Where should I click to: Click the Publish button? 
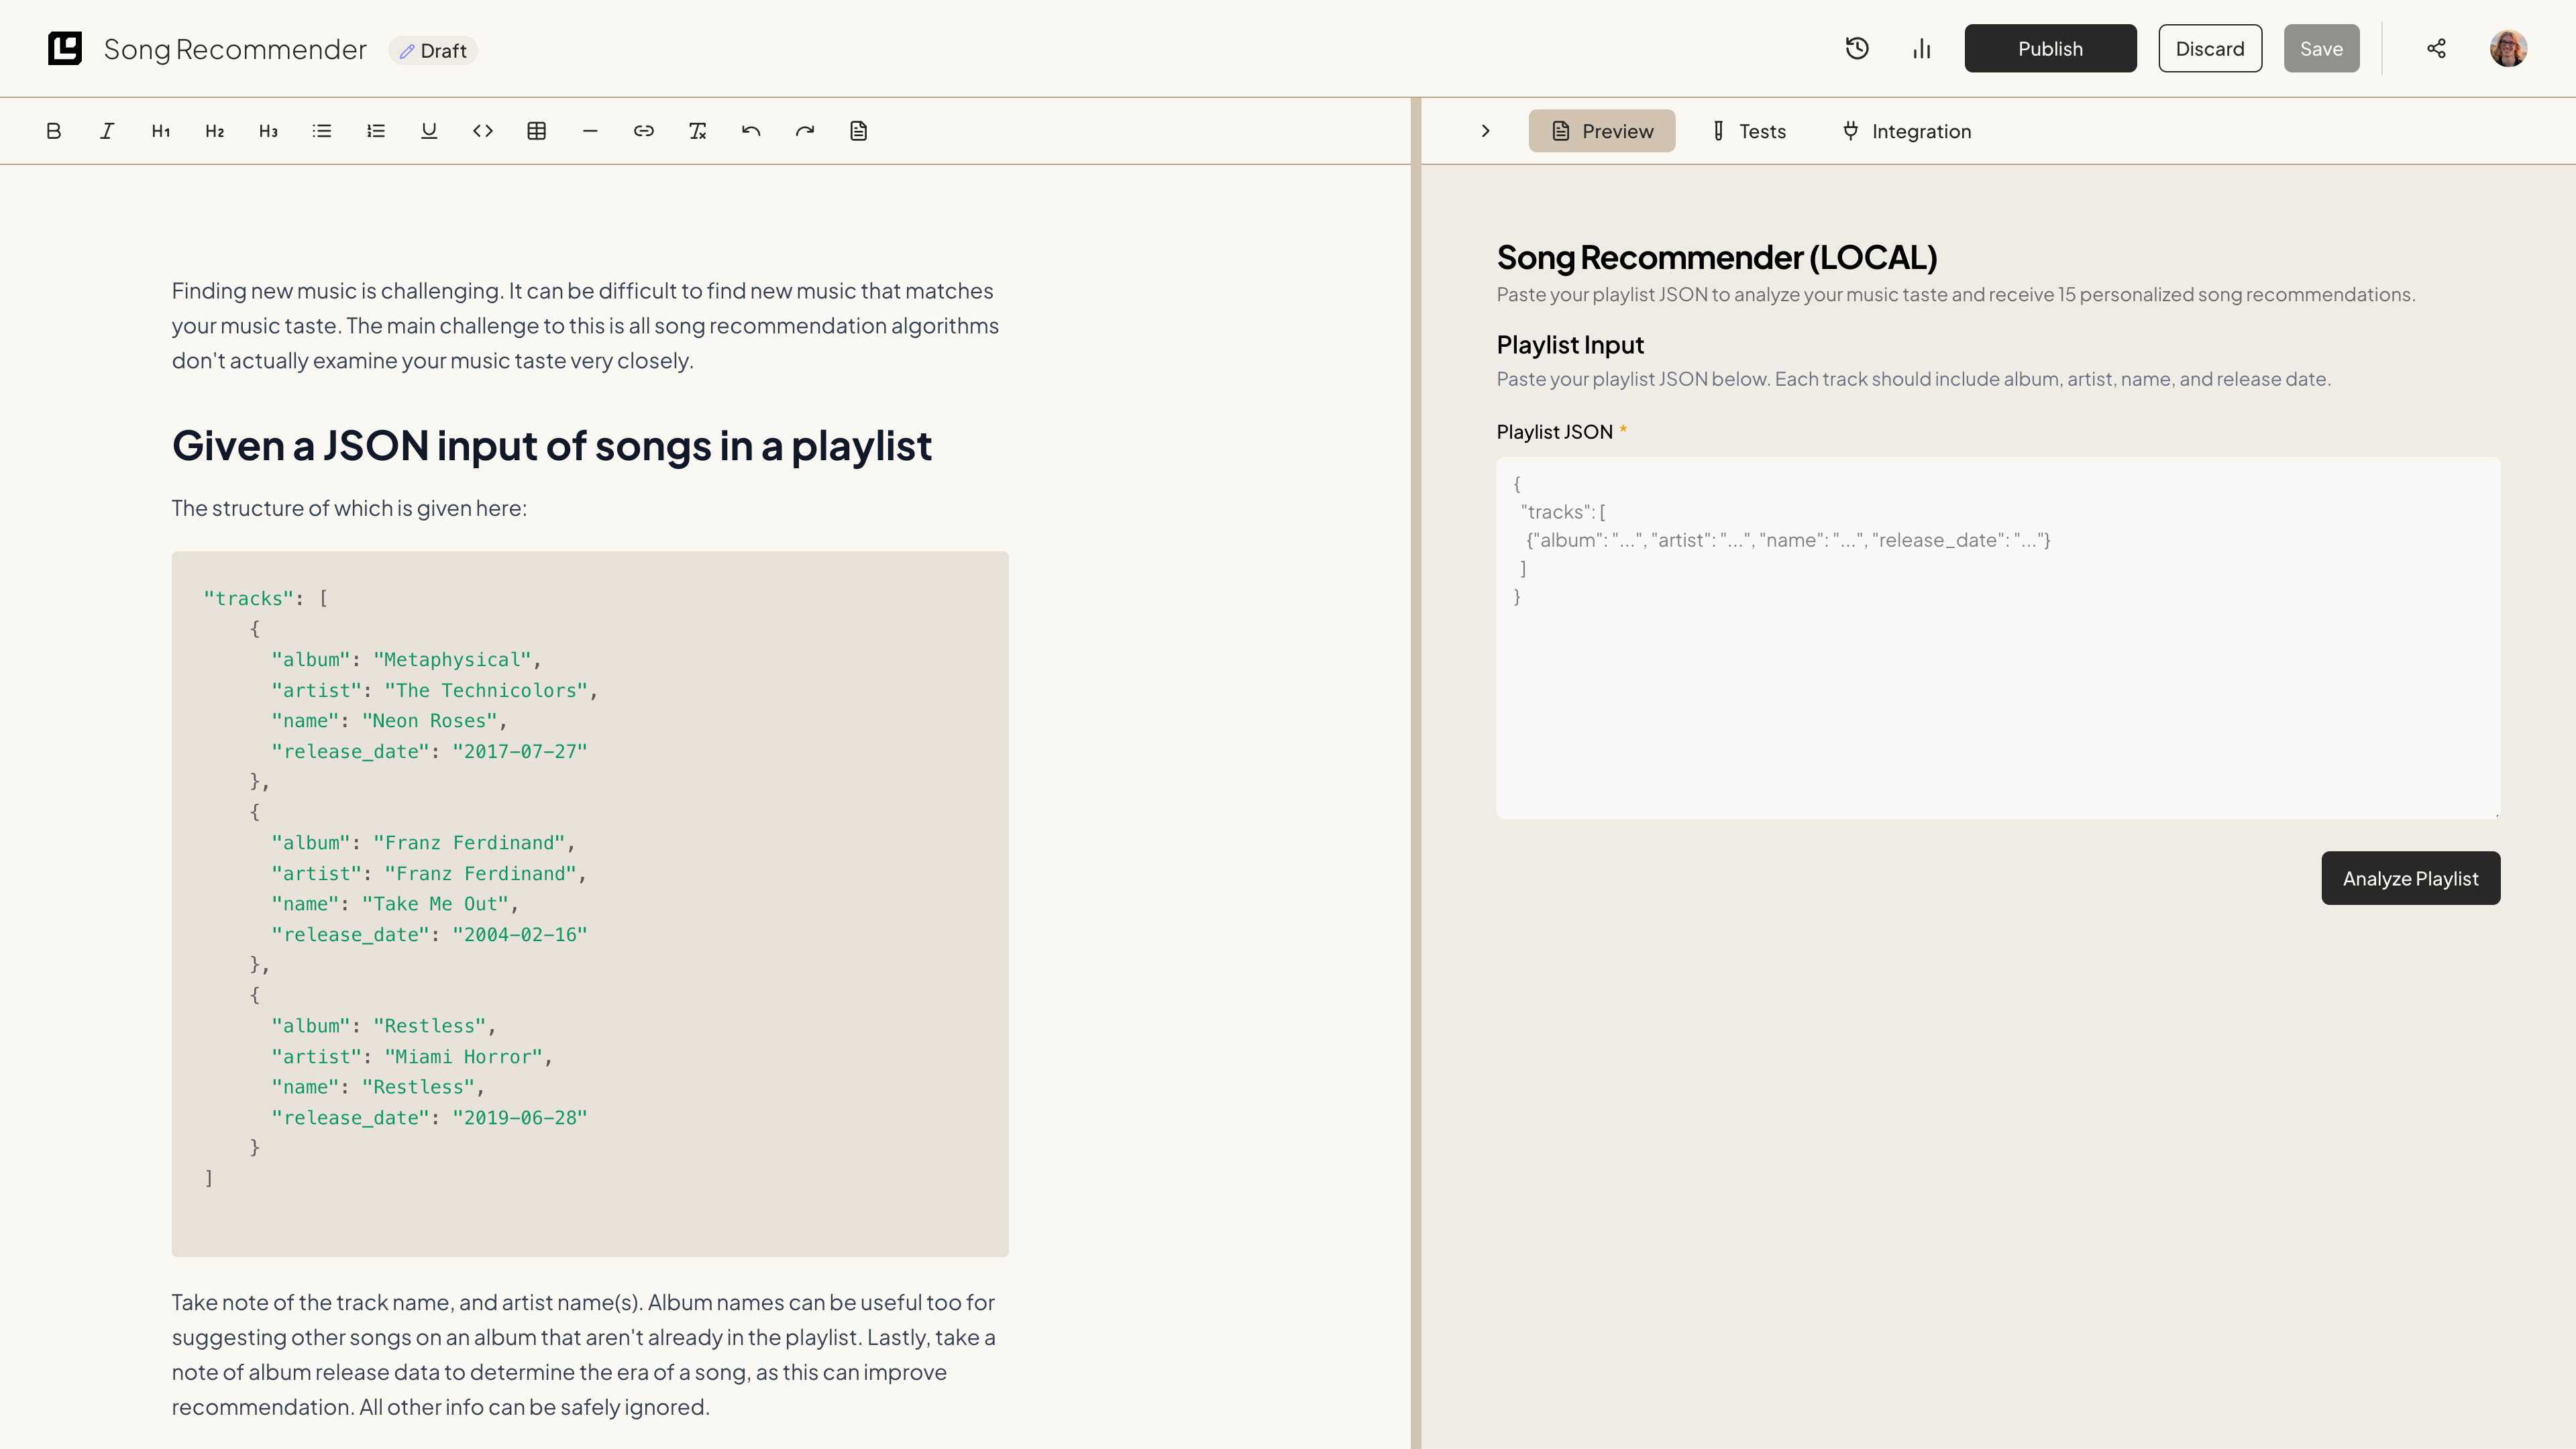2050,48
